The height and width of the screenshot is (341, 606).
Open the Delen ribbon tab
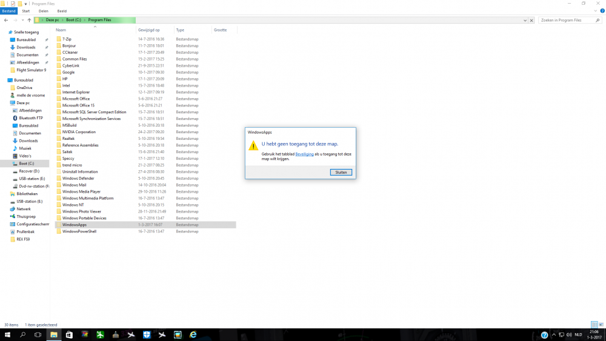tap(43, 11)
